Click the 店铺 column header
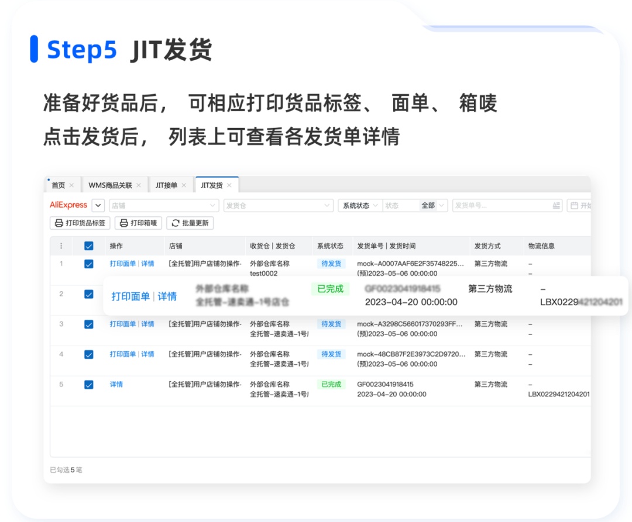The width and height of the screenshot is (632, 522). 176,246
